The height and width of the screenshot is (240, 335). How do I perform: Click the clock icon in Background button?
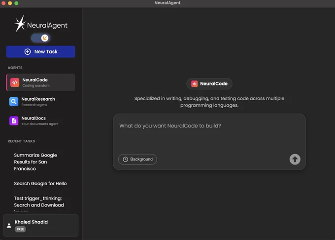click(x=126, y=160)
